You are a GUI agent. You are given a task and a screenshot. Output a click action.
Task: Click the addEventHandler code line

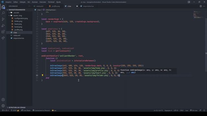pos(62,56)
